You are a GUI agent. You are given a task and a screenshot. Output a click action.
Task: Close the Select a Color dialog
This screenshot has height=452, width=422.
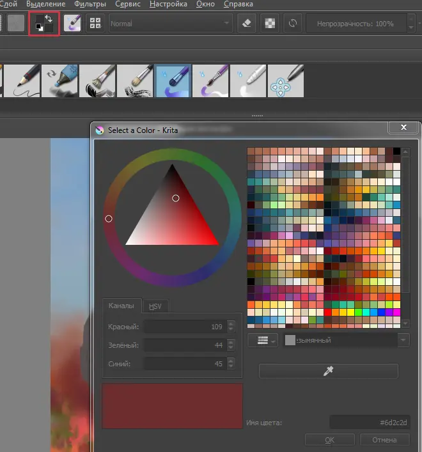(403, 127)
